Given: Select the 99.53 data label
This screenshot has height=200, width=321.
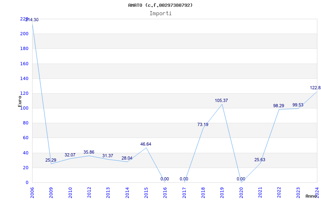Looking at the screenshot, I should point(298,105).
